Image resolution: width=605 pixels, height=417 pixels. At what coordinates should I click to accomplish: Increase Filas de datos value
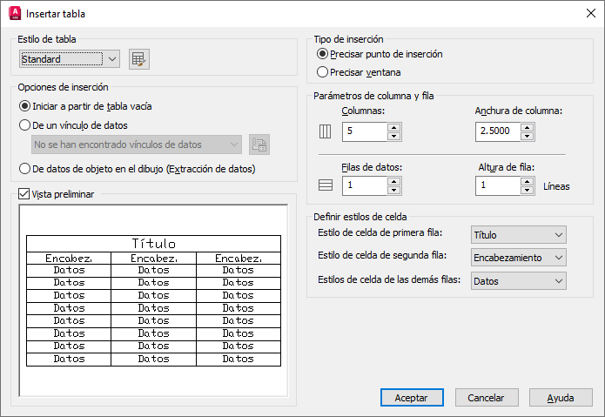(394, 182)
